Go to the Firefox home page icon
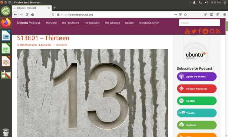Viewport: 228px width, 137px height. 32,14
